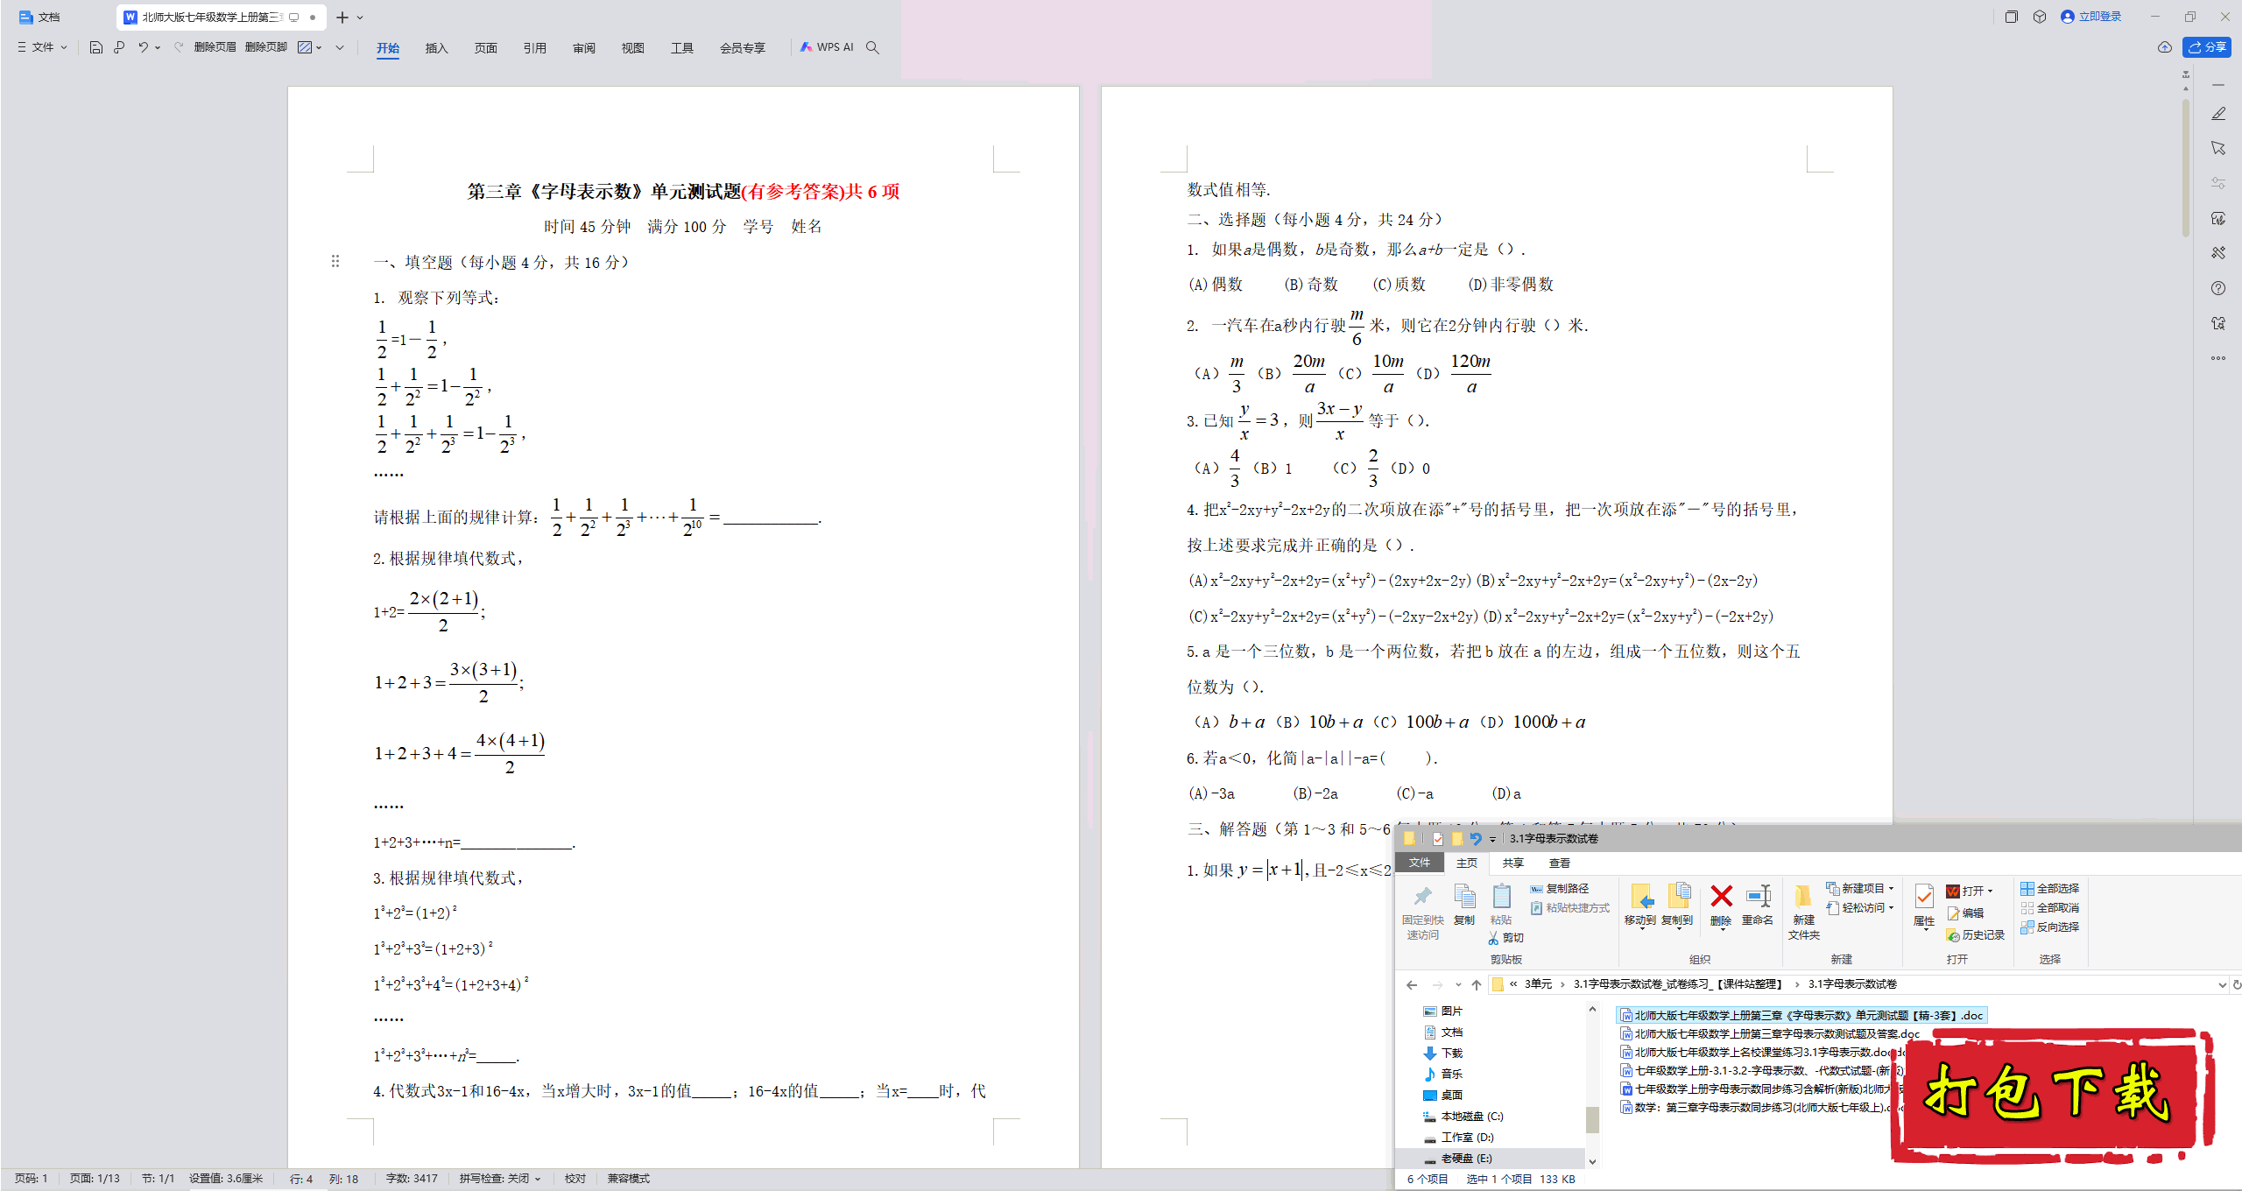Open a new WPS tab with plus button

[x=342, y=18]
